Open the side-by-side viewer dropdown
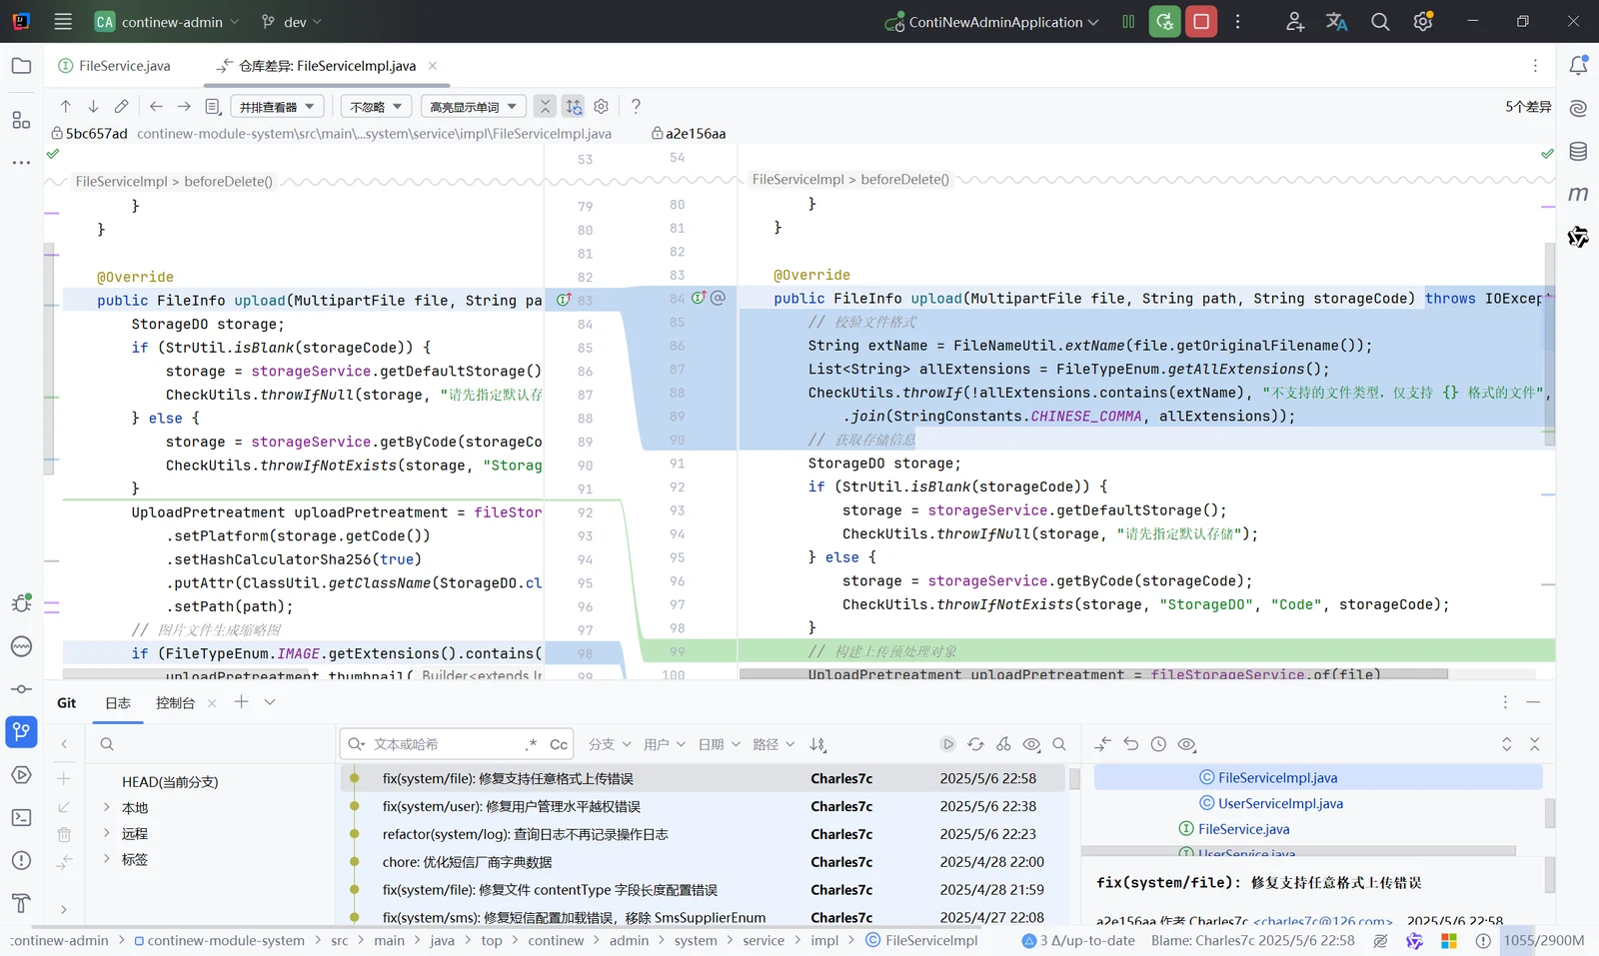The width and height of the screenshot is (1599, 956). (x=277, y=107)
